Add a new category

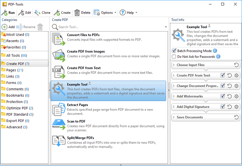coord(8,27)
